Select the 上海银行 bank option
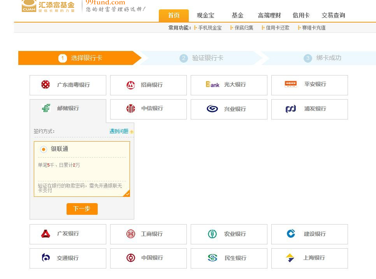This screenshot has width=376, height=279. (x=309, y=258)
